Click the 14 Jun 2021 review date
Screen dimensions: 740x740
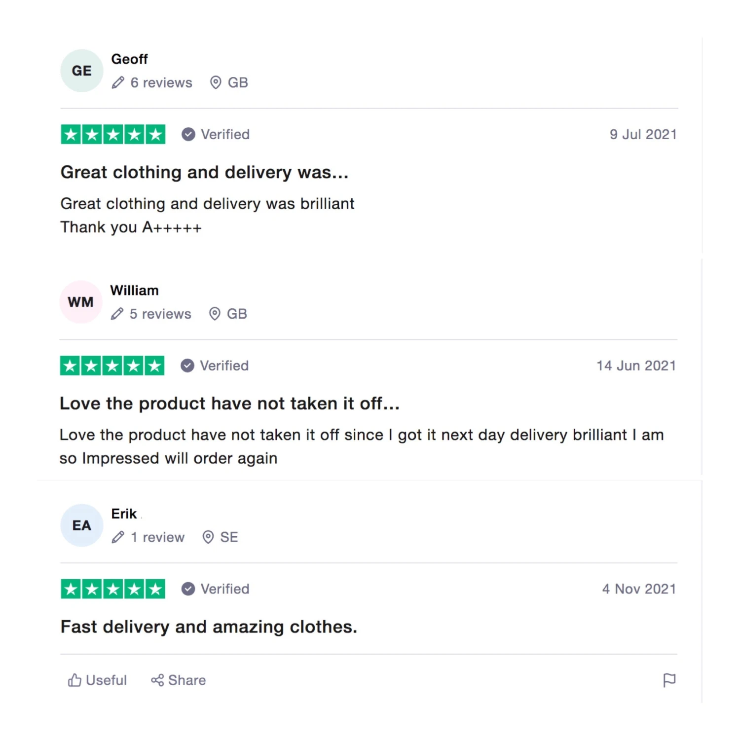point(636,366)
